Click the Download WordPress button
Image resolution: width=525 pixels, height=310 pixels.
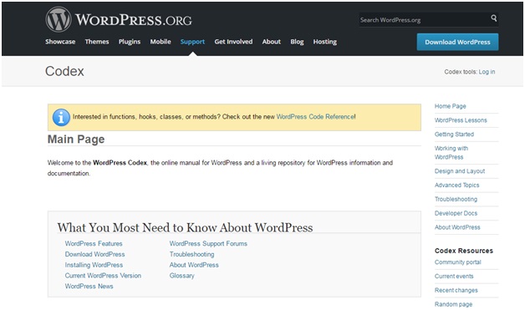[x=457, y=42]
